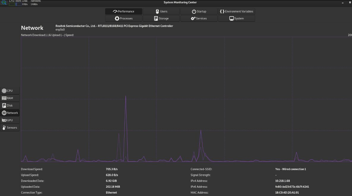Click the power icon for Startup

click(x=194, y=12)
